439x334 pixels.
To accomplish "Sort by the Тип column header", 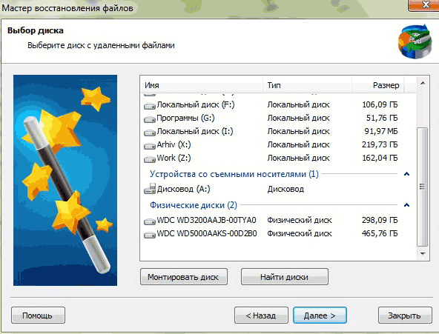I will click(x=307, y=85).
